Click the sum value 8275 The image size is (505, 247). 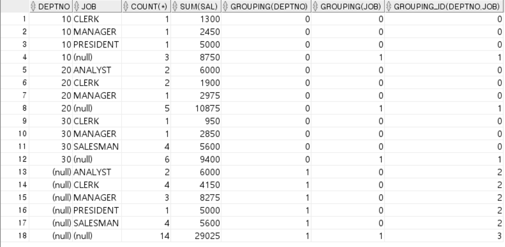click(x=210, y=197)
